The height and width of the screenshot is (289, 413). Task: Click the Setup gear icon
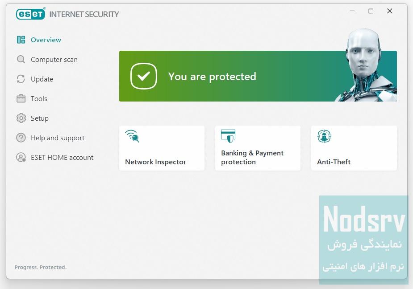point(21,118)
